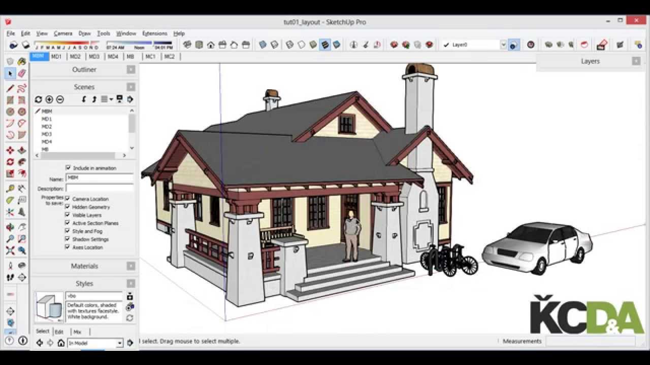Pick the Tape Measure tool
Screen dimensions: 650x365
[x=10, y=189]
